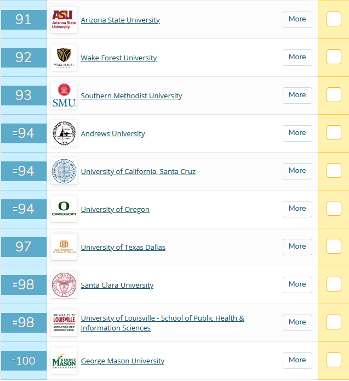Screen dimensions: 349x381
Task: Show More for Santa Clara University
Action: click(297, 284)
